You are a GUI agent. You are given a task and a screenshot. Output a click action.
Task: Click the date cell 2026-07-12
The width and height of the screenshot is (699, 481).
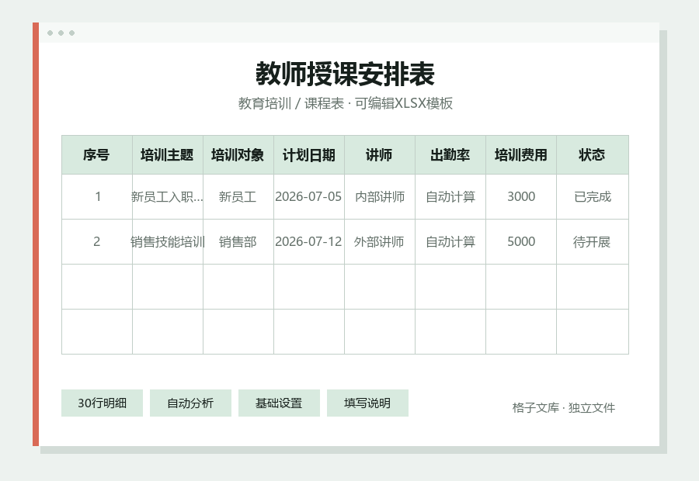click(x=309, y=242)
